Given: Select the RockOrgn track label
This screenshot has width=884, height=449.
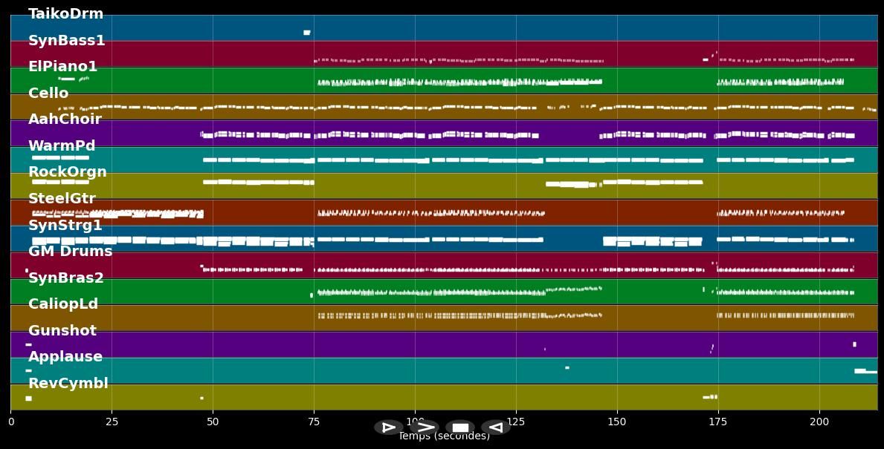Looking at the screenshot, I should point(67,172).
